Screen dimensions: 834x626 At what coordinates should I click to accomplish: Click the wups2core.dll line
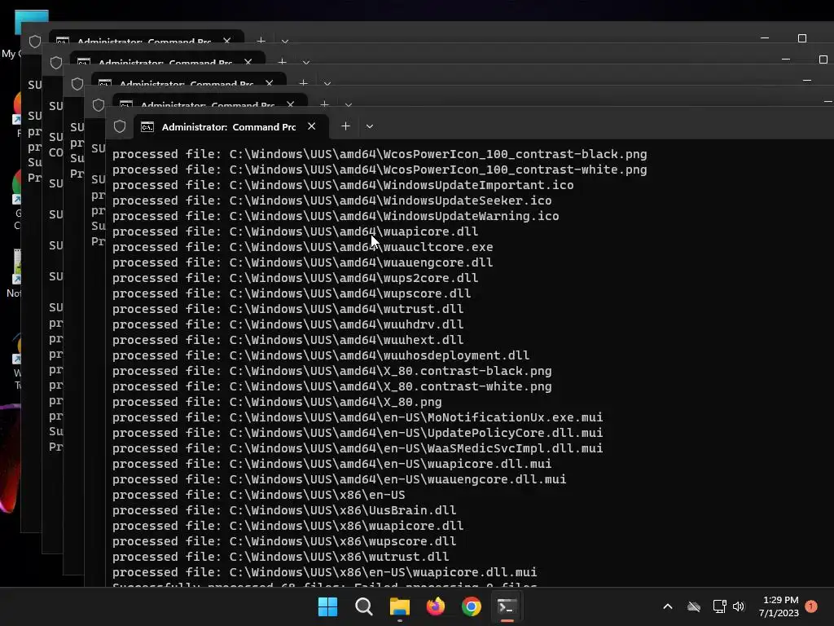click(x=295, y=278)
